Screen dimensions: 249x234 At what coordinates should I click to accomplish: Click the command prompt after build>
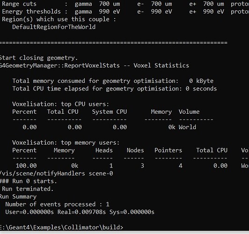click(61, 227)
